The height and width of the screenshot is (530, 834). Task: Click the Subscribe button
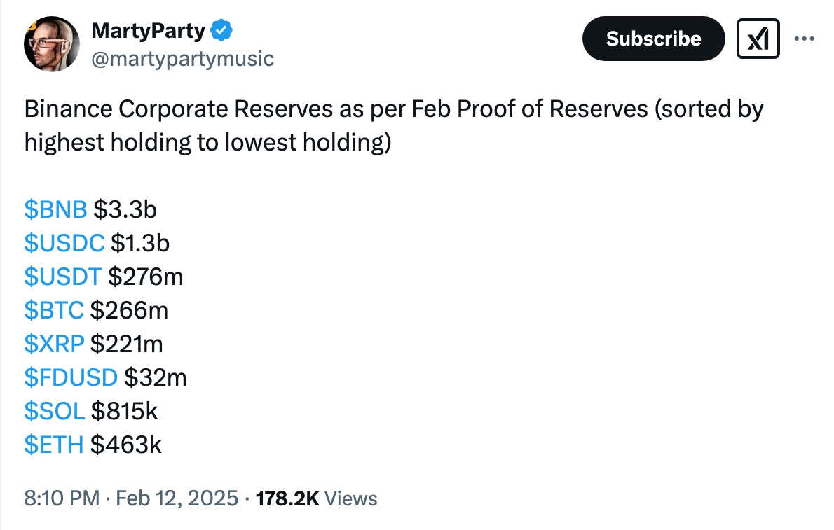652,39
